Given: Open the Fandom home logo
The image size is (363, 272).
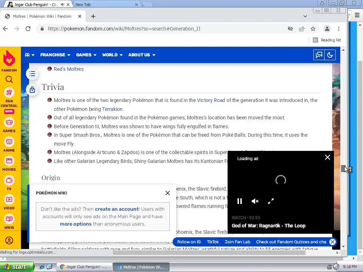Looking at the screenshot, I should click(9, 61).
